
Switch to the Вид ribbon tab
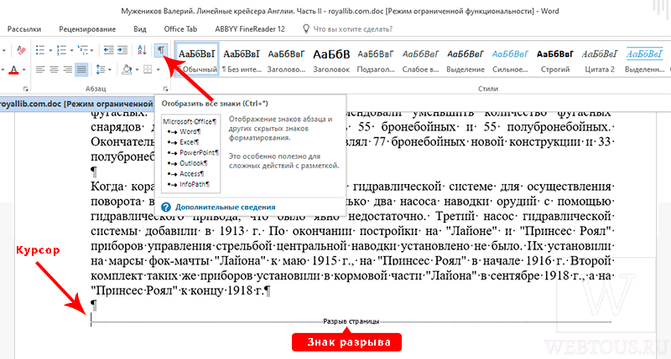pos(140,29)
